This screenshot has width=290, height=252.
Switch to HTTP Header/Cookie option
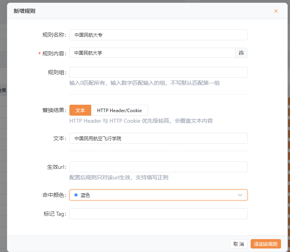pyautogui.click(x=120, y=110)
